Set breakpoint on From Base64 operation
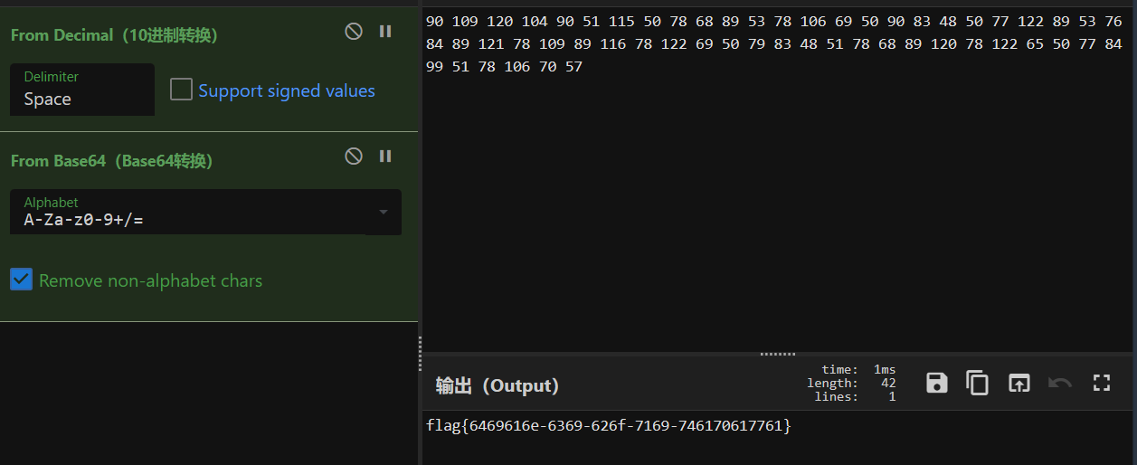This screenshot has height=465, width=1137. point(385,157)
